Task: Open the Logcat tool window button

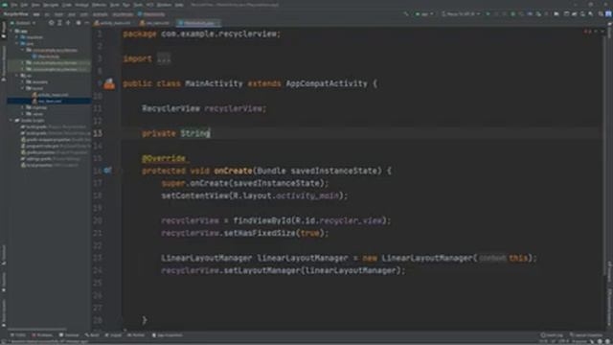Action: click(x=113, y=335)
